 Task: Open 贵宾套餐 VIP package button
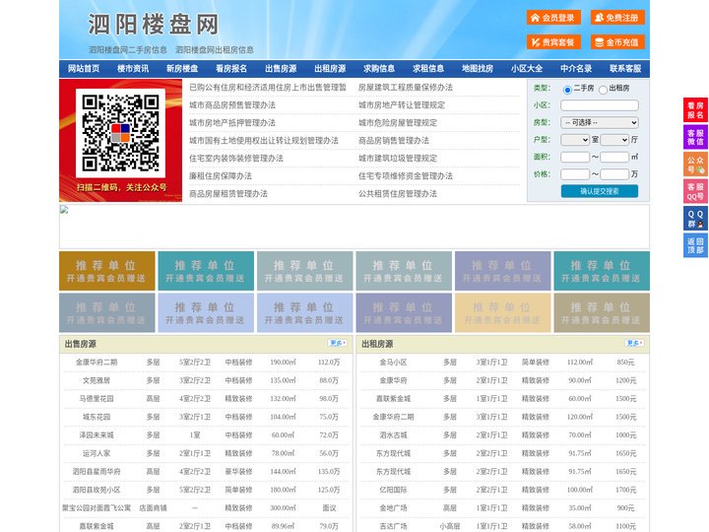point(553,42)
